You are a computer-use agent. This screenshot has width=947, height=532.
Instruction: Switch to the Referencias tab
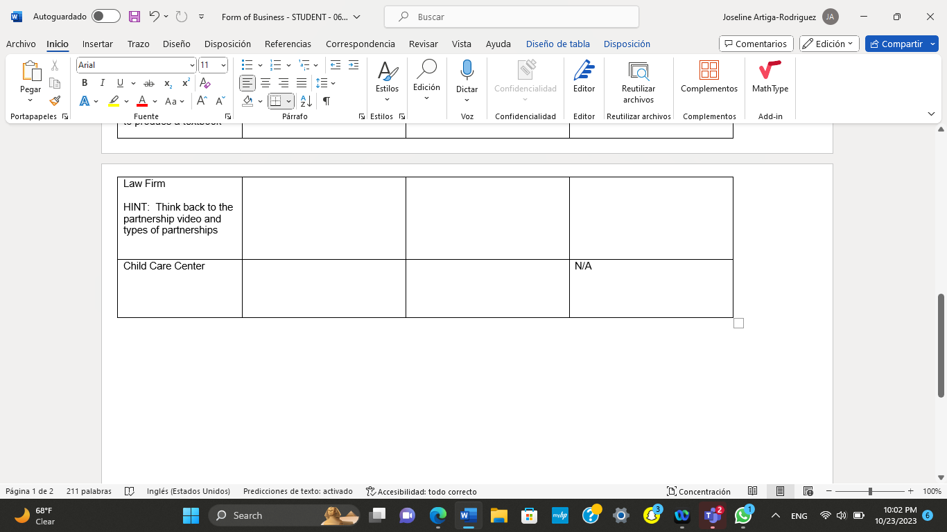click(288, 44)
